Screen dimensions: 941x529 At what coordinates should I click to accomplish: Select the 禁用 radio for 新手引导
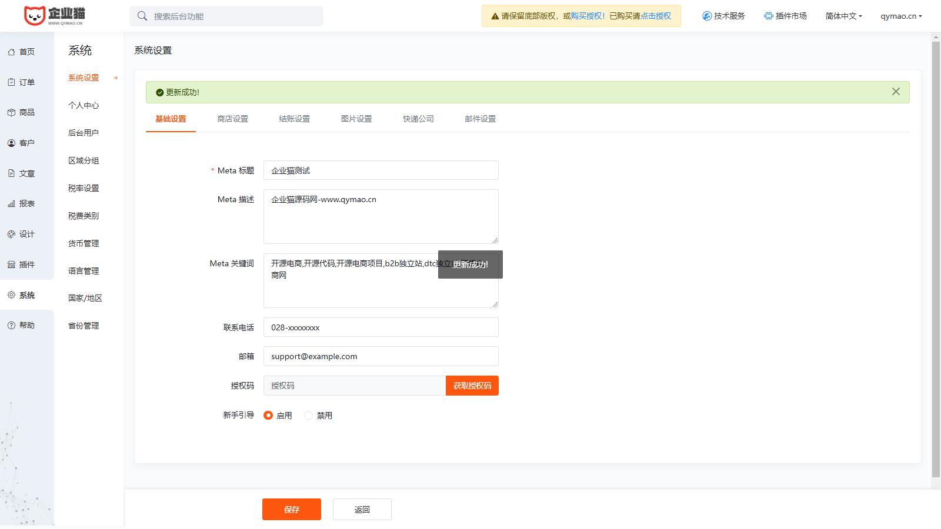pos(308,416)
